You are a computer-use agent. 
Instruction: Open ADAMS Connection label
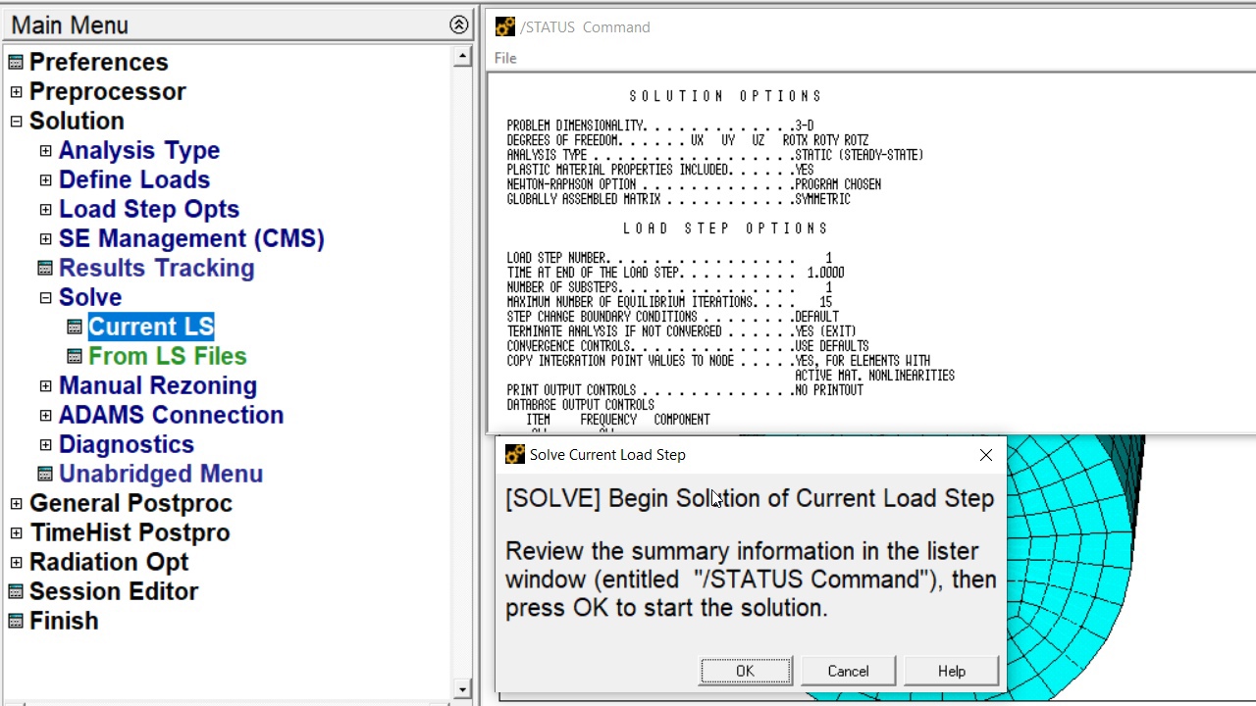[x=171, y=415]
